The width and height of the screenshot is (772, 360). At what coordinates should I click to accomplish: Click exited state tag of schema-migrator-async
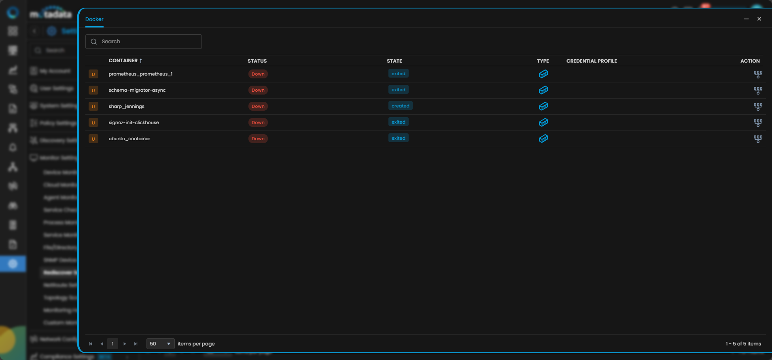coord(399,90)
